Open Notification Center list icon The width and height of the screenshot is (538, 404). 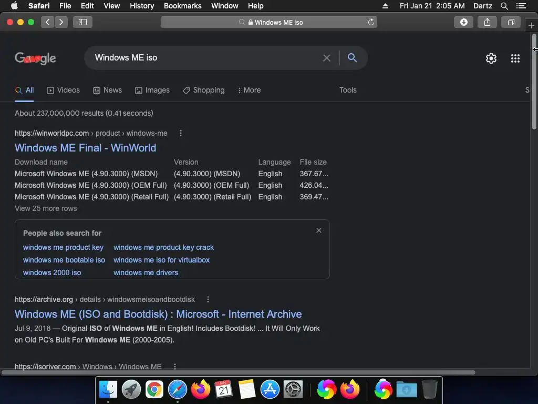[x=521, y=6]
